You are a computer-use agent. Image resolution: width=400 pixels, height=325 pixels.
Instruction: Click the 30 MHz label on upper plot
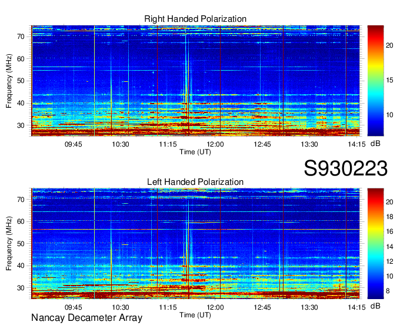(x=21, y=125)
